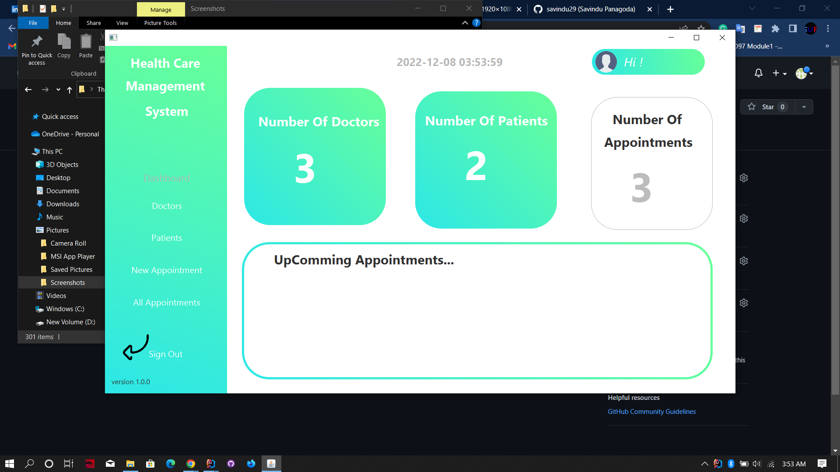Expand recent locations dropdown in Explorer
Screen dimensions: 840x472
(58, 90)
